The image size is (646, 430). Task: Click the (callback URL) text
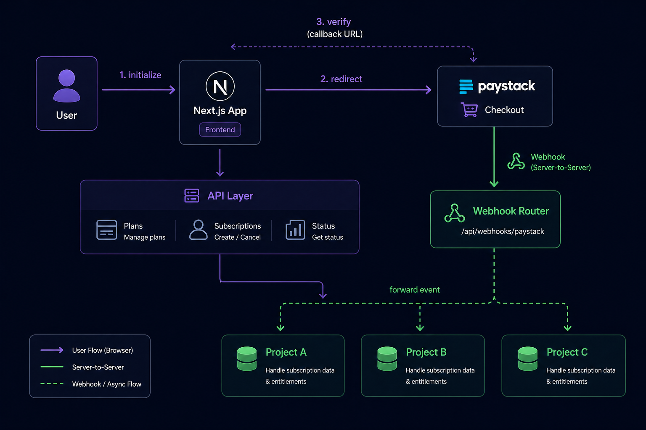point(335,34)
